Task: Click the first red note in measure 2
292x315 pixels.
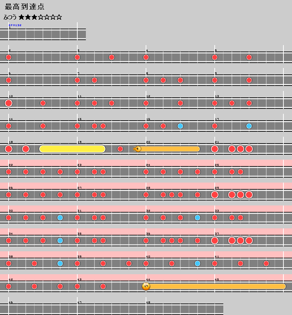Action: pyautogui.click(x=9, y=57)
